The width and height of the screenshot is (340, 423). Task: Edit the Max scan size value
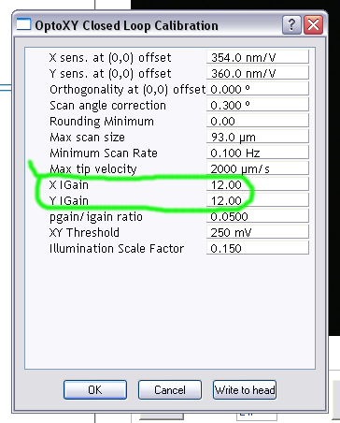click(x=258, y=137)
